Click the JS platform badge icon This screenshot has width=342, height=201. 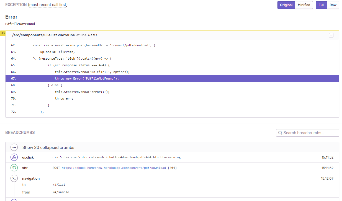[3, 33]
